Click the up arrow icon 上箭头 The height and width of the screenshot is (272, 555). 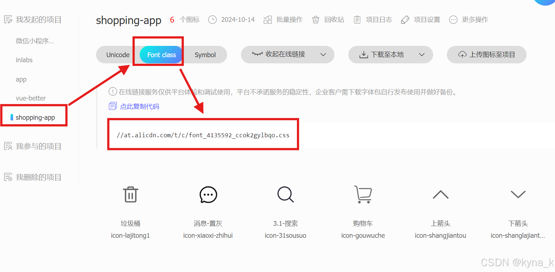coord(440,194)
